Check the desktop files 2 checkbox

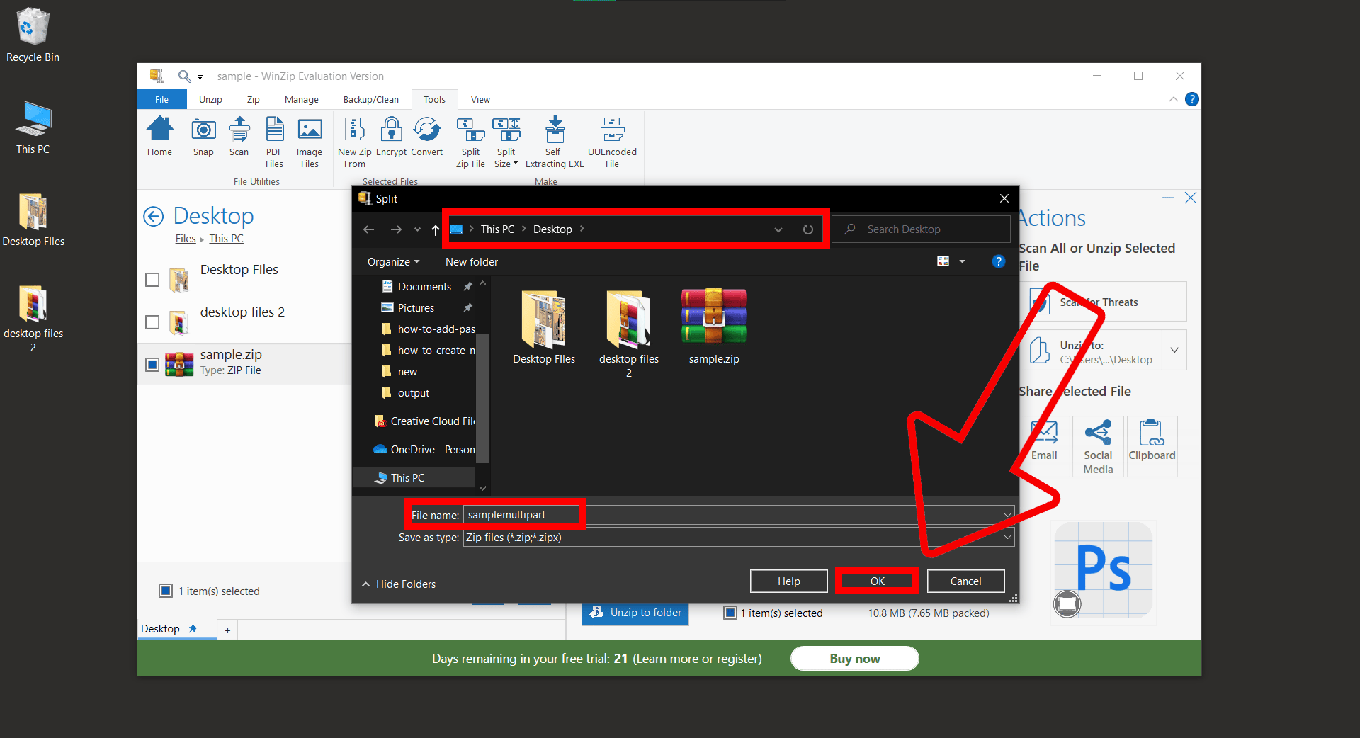click(152, 322)
